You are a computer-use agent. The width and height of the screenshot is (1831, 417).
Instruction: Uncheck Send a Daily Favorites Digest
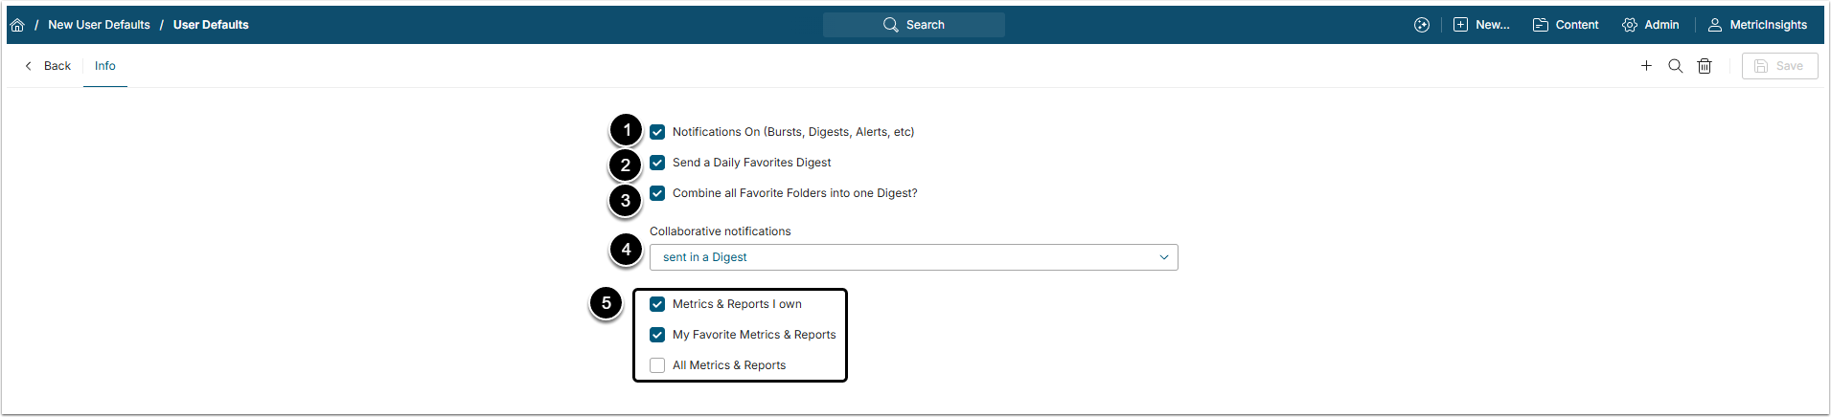click(x=657, y=163)
